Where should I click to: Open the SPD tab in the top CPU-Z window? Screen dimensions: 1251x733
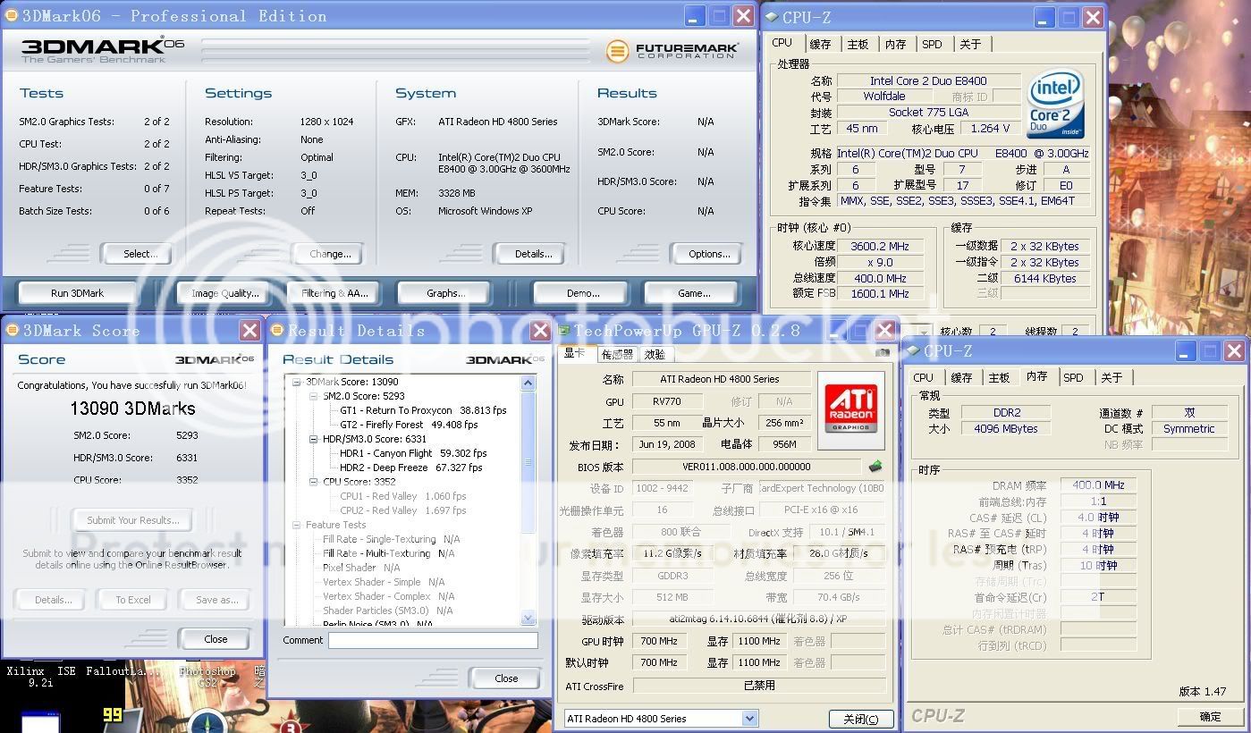pyautogui.click(x=932, y=44)
